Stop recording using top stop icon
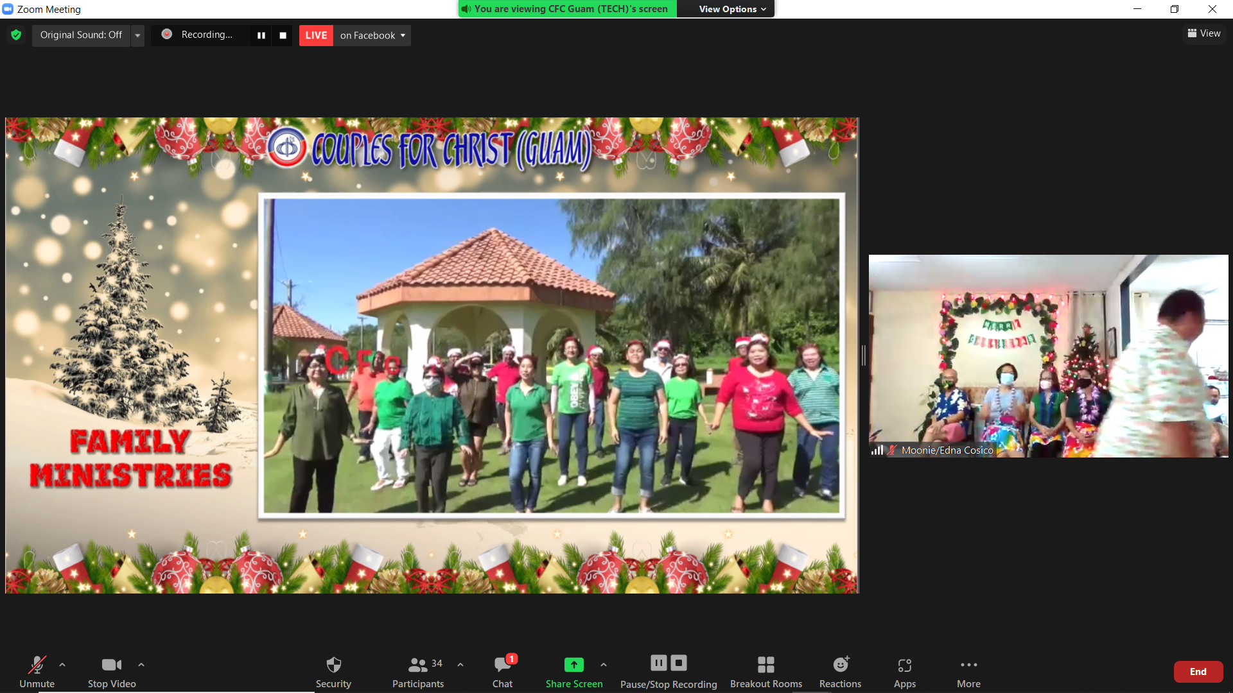This screenshot has height=693, width=1233. [x=283, y=35]
